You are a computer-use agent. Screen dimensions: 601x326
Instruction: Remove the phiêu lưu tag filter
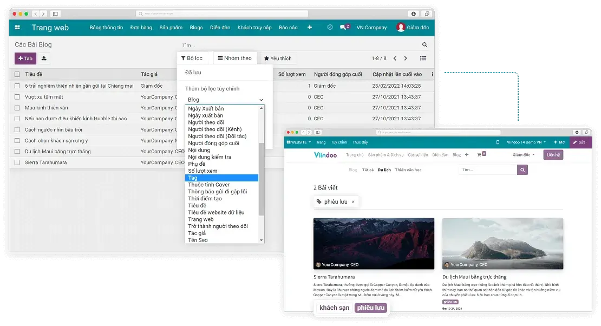353,202
